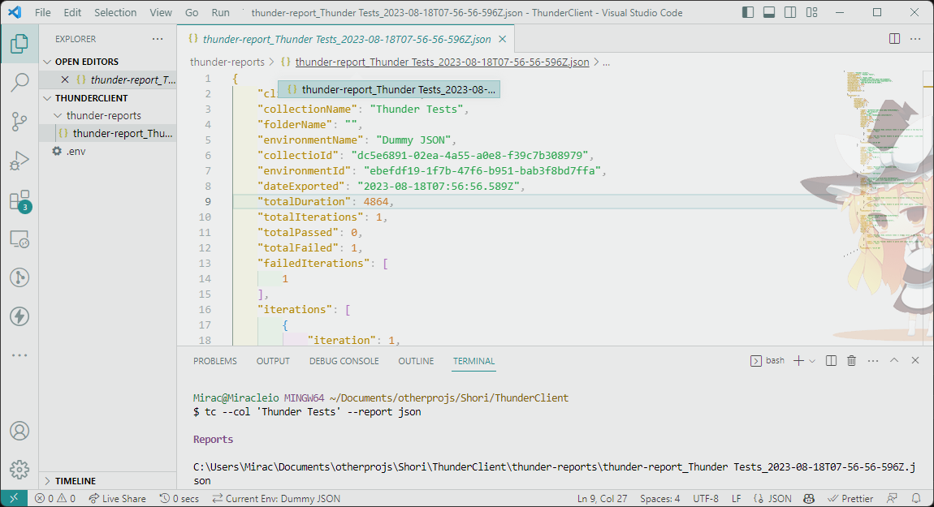The image size is (934, 507).
Task: Open the Explorer view in activity bar
Action: click(x=19, y=44)
